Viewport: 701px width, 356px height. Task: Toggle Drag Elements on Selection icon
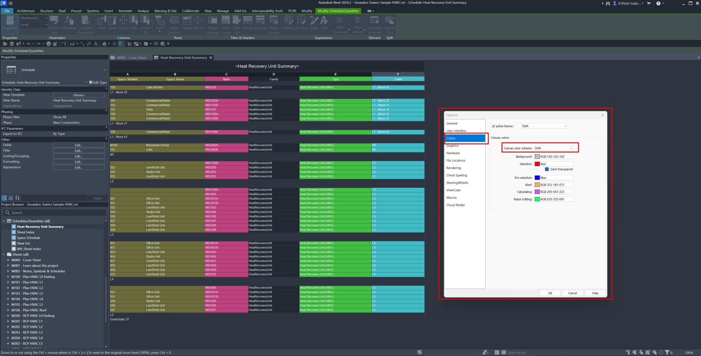coord(654,352)
